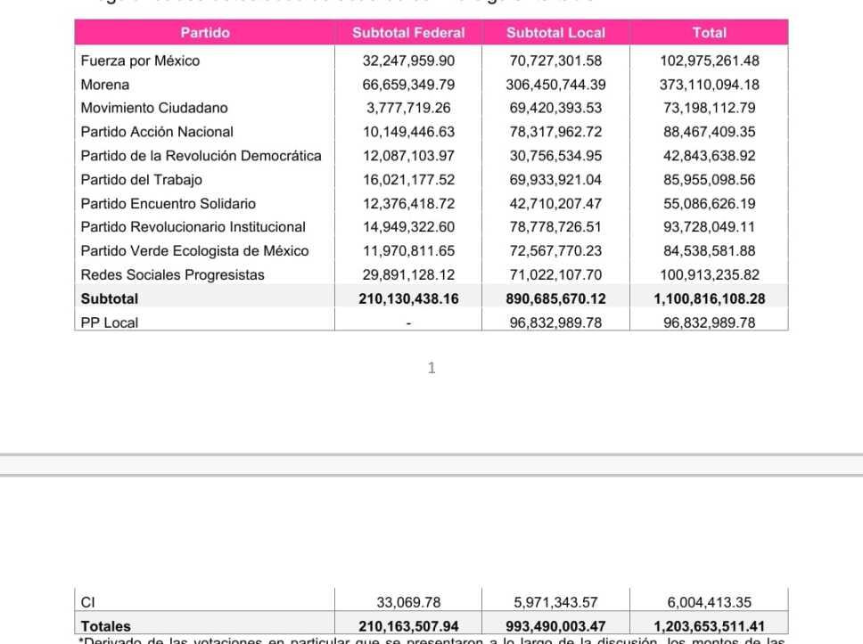Select federal value 3,777,719.26
The width and height of the screenshot is (863, 644).
tap(408, 108)
